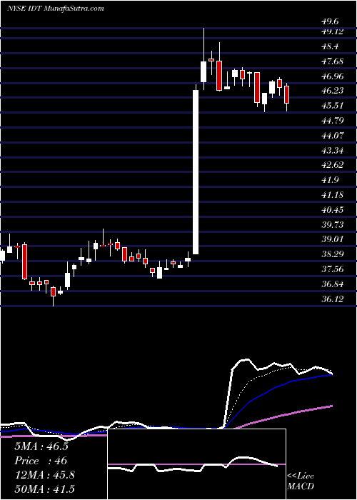Click the 5MA : 46.5 readout
The height and width of the screenshot is (500, 357).
pyautogui.click(x=41, y=446)
